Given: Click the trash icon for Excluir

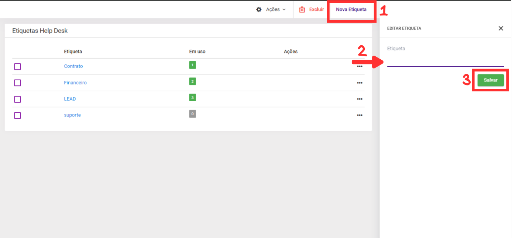Looking at the screenshot, I should click(302, 10).
